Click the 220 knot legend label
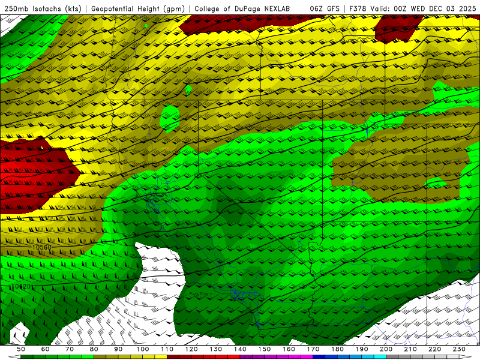The height and width of the screenshot is (360, 480). (x=434, y=349)
